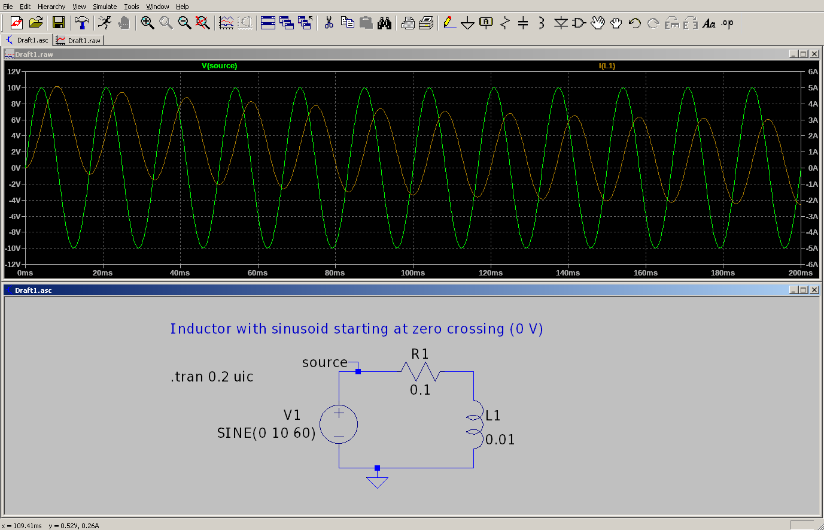This screenshot has width=824, height=530.
Task: Insert text with the Aa tool
Action: coord(709,23)
